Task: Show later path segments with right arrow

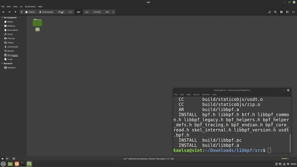Action: (x=113, y=12)
